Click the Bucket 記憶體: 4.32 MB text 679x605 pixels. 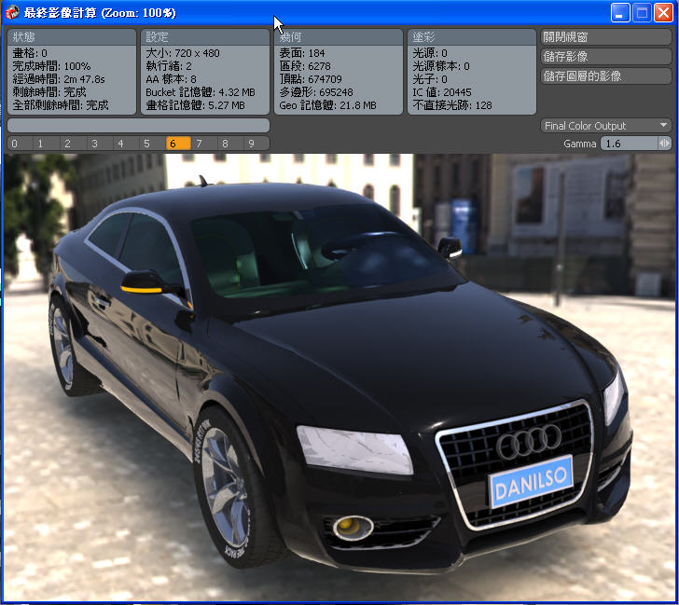tap(200, 92)
